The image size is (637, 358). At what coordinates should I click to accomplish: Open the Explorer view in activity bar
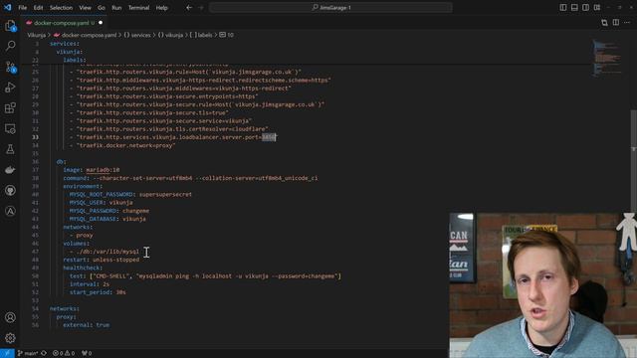(10, 26)
